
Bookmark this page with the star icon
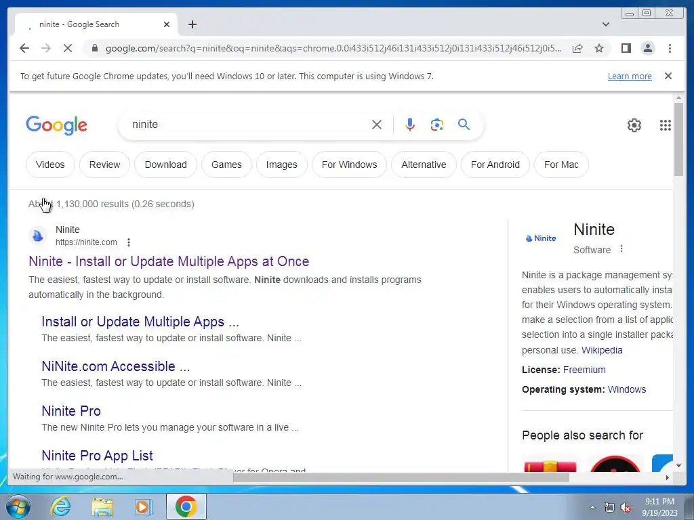coord(599,48)
